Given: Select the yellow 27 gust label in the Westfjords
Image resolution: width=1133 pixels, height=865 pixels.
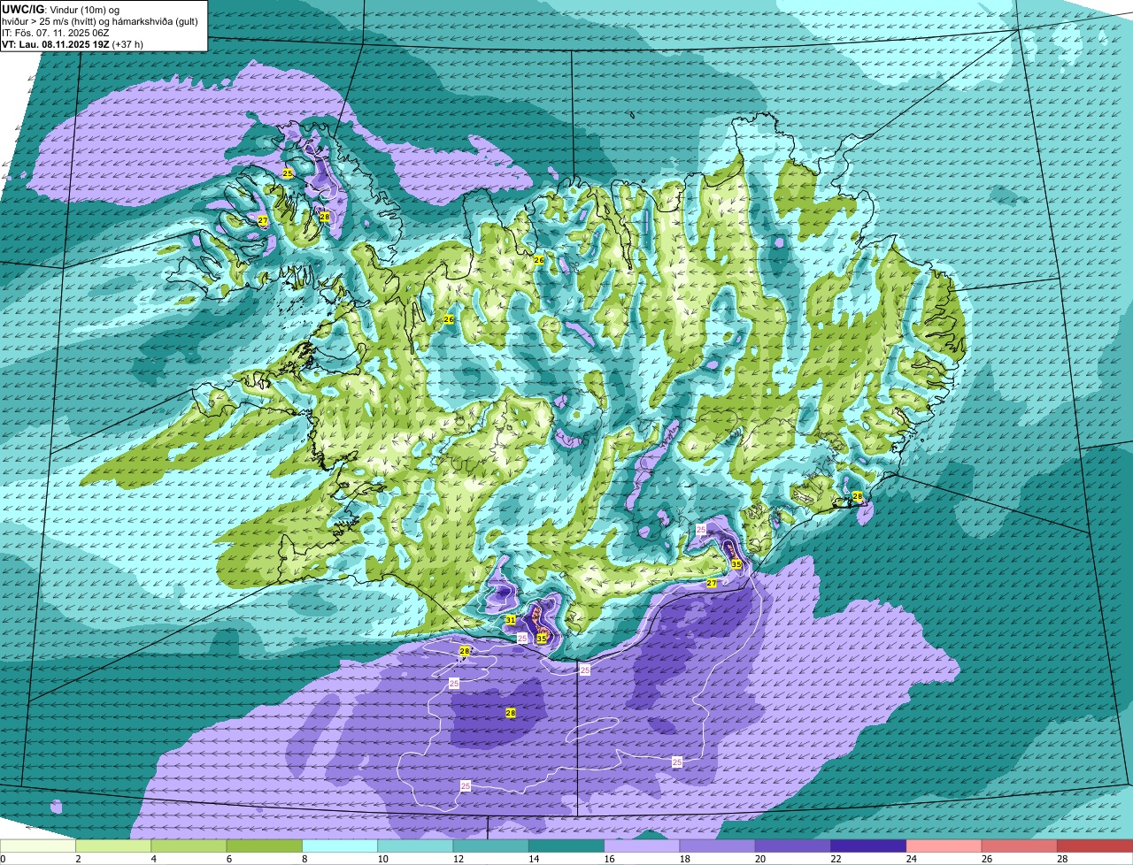Looking at the screenshot, I should point(263,220).
